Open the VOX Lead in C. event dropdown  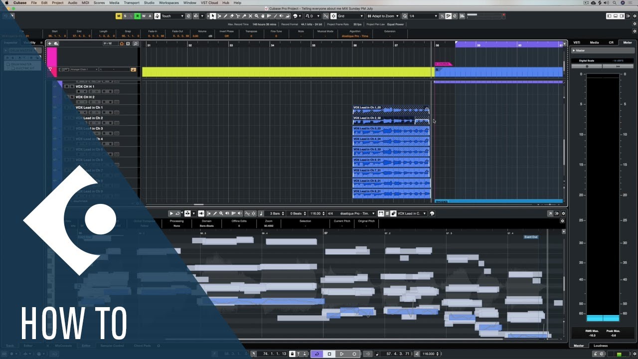411,213
